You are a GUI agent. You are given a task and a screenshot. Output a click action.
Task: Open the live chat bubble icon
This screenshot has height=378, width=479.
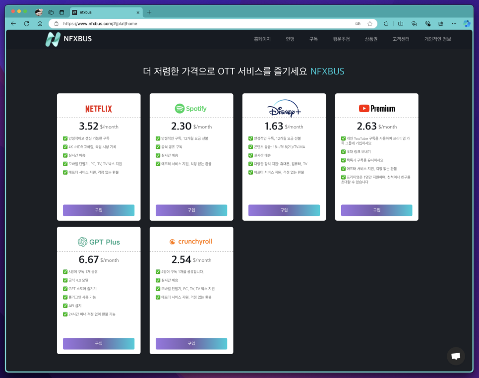[x=456, y=356]
